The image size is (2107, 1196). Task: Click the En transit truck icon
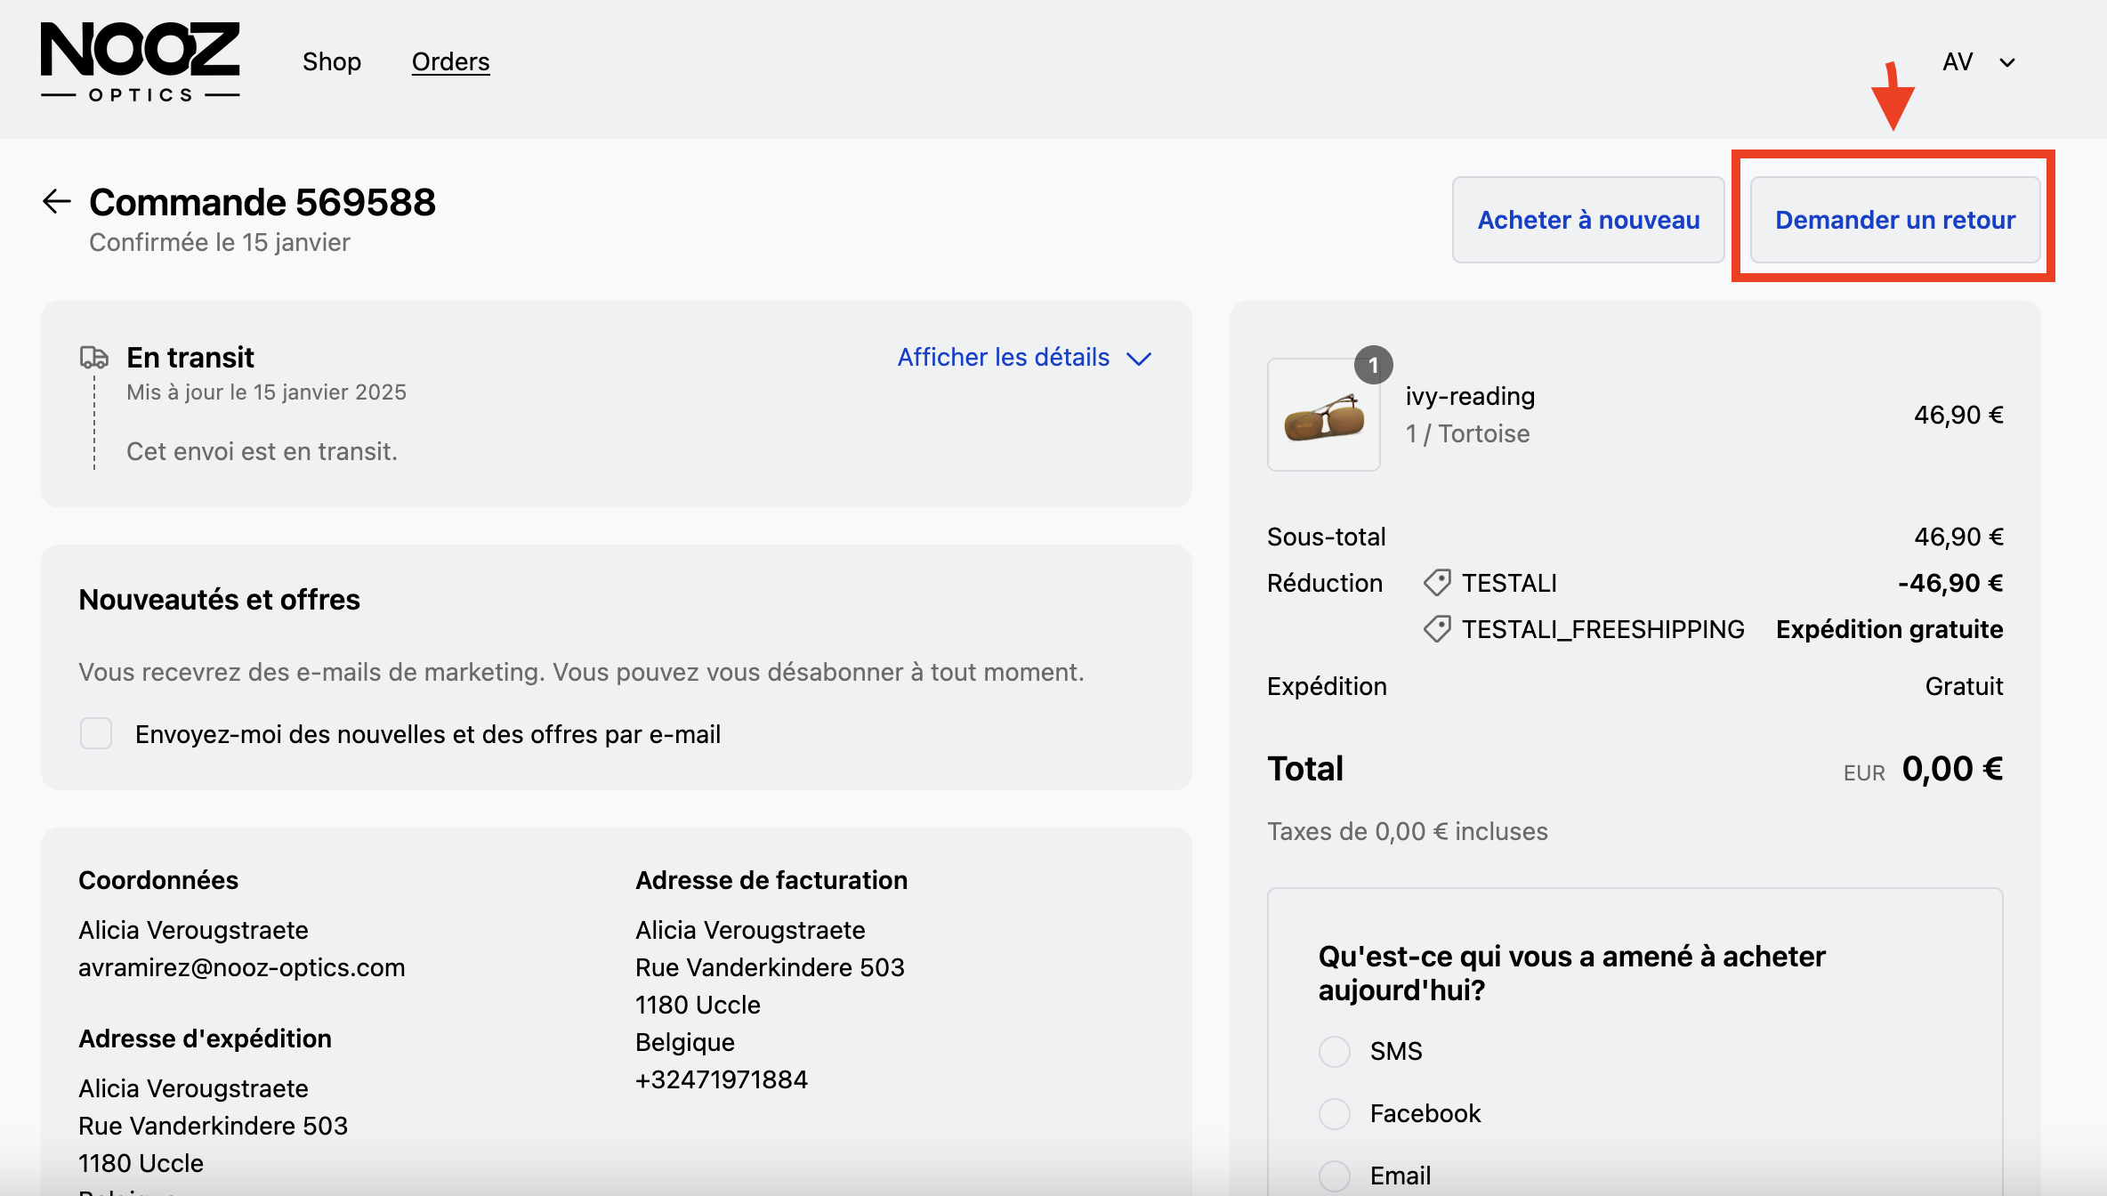(93, 358)
